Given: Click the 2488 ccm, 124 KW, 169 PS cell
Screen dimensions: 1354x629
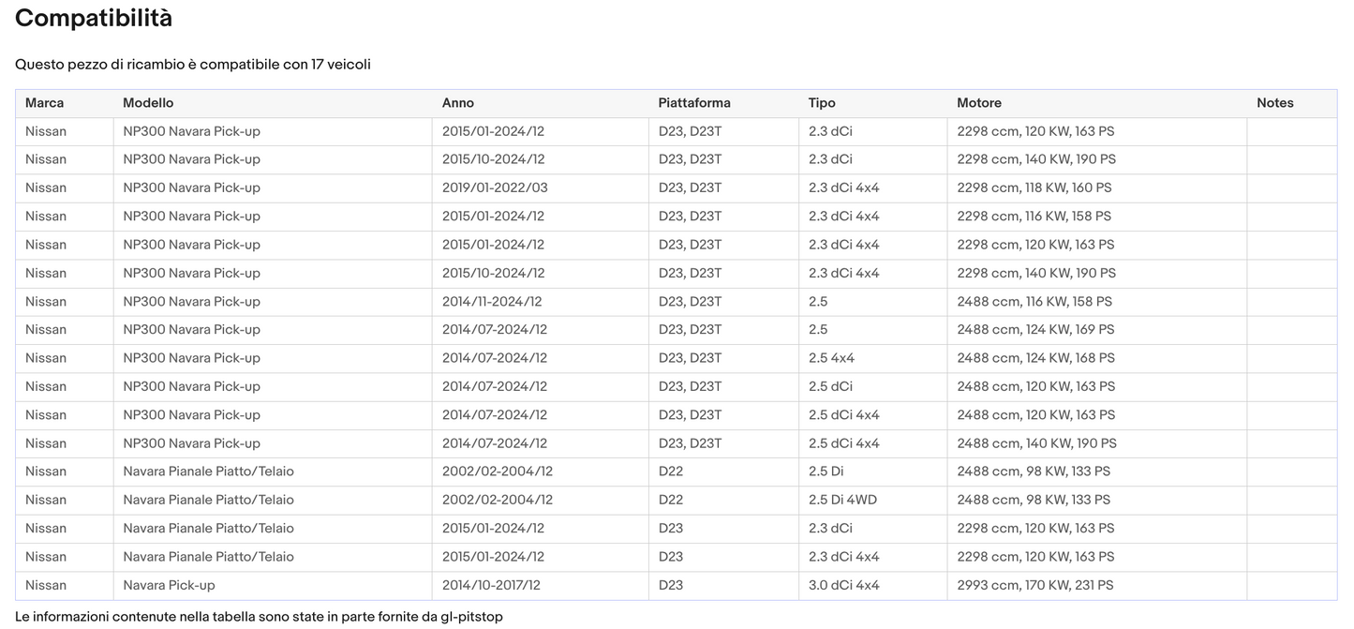Looking at the screenshot, I should click(x=1035, y=330).
